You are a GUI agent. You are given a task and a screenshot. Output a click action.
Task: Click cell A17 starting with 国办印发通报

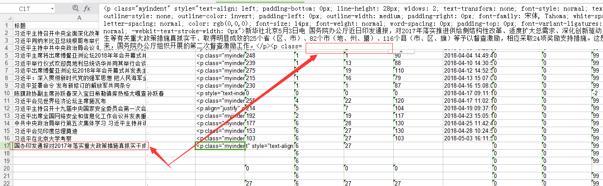click(81, 146)
